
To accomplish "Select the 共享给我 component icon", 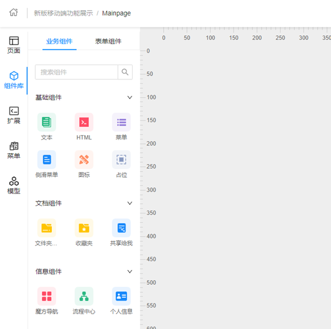I will click(121, 228).
